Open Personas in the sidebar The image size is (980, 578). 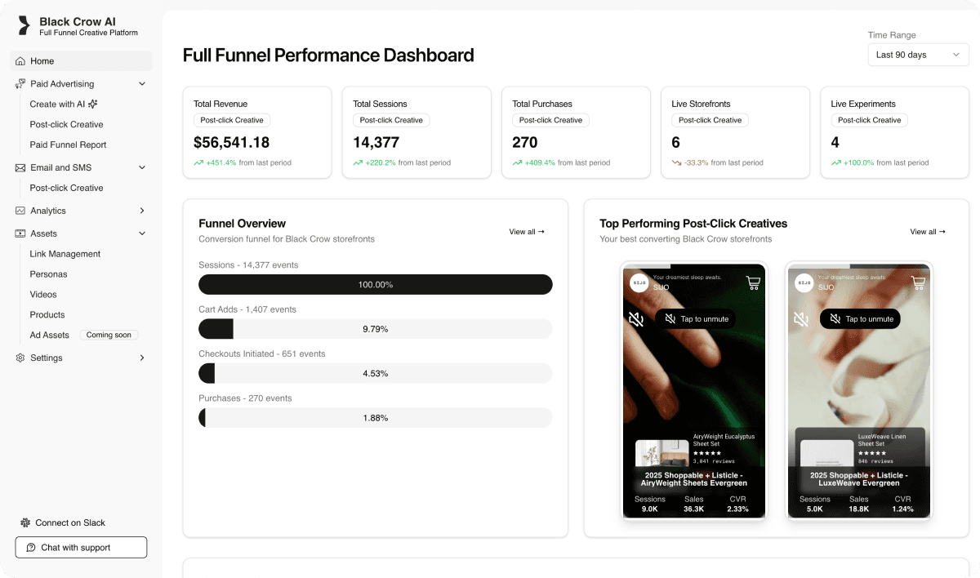[48, 274]
